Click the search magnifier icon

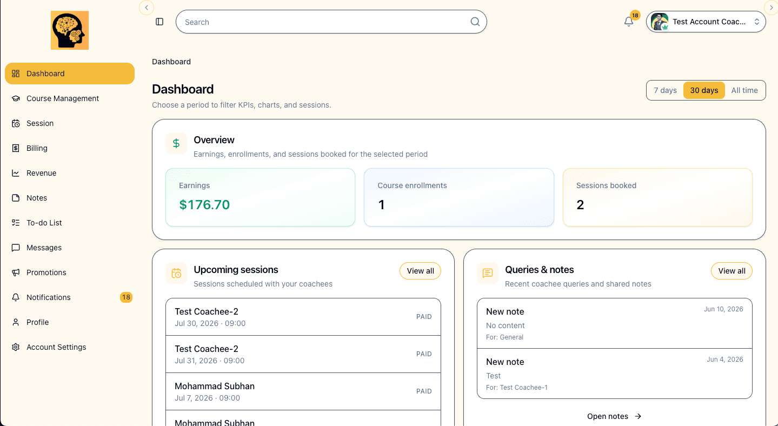pyautogui.click(x=475, y=22)
